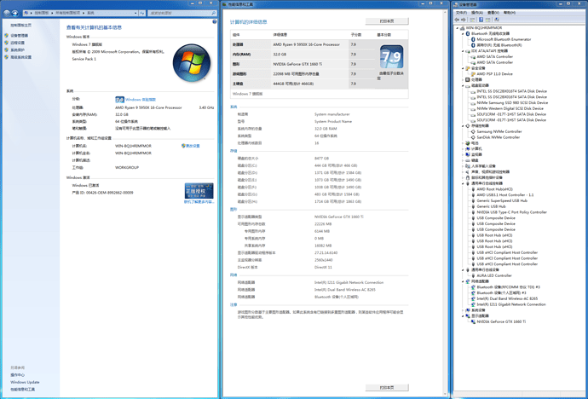Click the blue Help icon in the Device Manager toolbar

481,20
